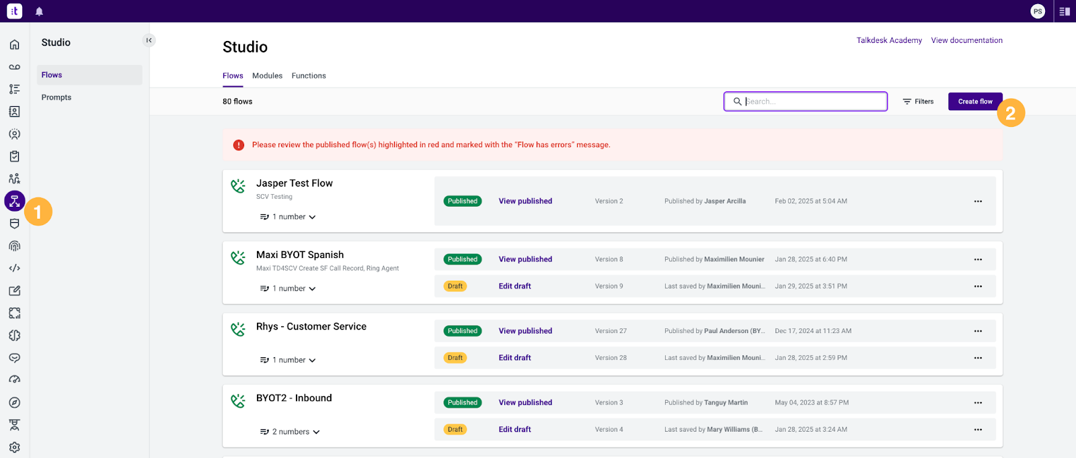Screen dimensions: 1076x458
Task: Open the settings gear icon in sidebar
Action: click(14, 447)
